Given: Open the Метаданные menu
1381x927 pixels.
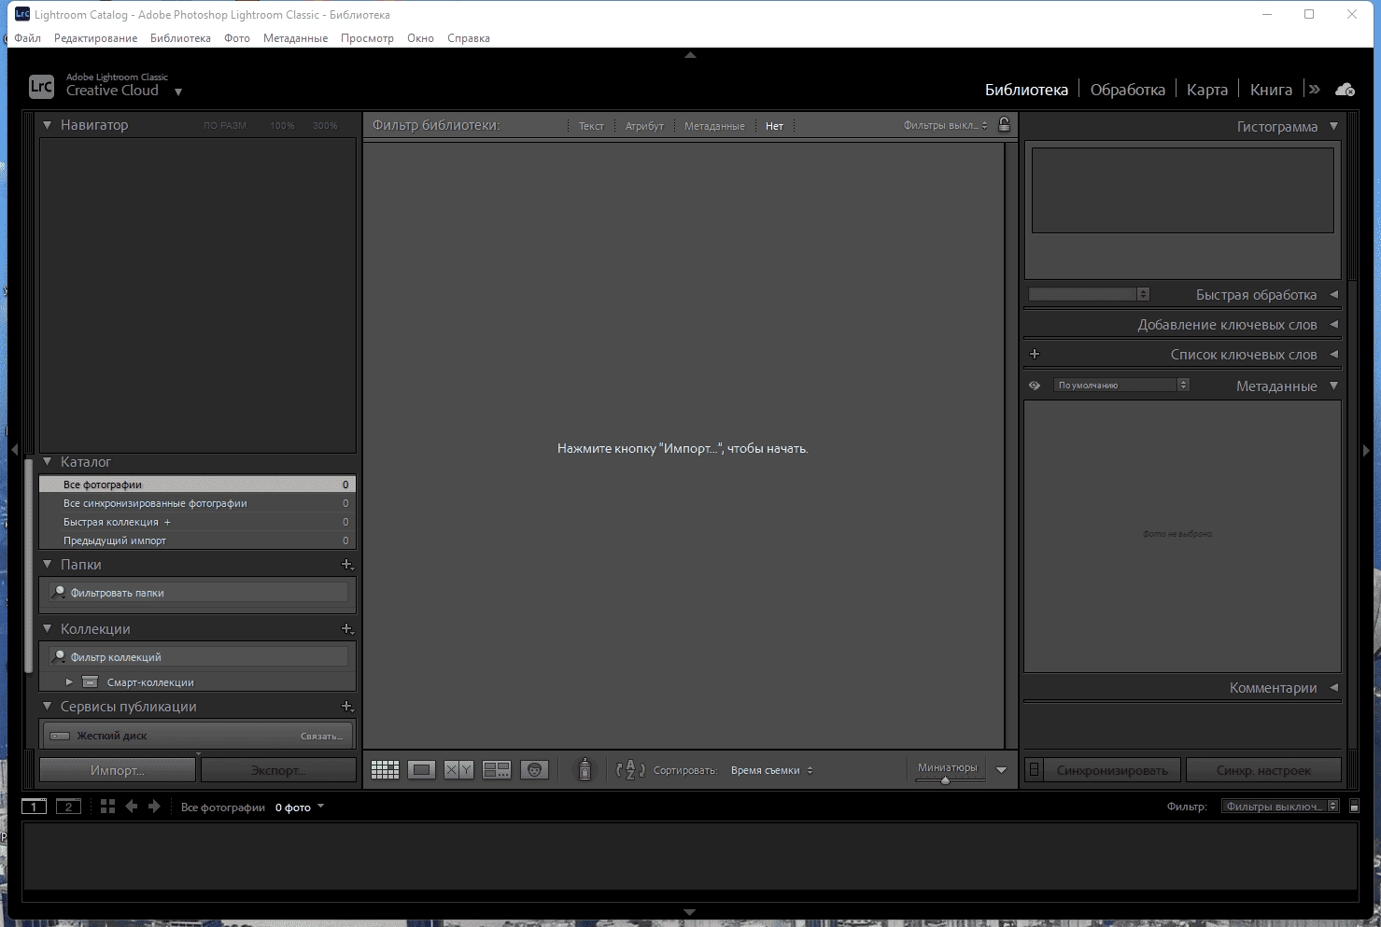Looking at the screenshot, I should pos(295,38).
